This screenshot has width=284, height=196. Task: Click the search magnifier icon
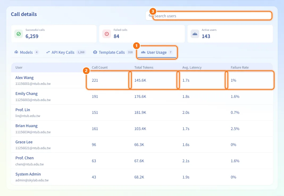[150, 16]
